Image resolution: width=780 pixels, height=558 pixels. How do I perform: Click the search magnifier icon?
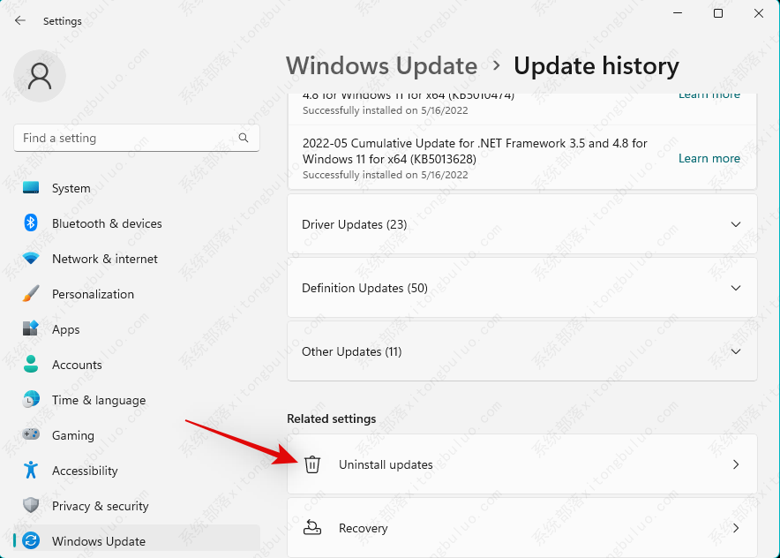click(244, 138)
